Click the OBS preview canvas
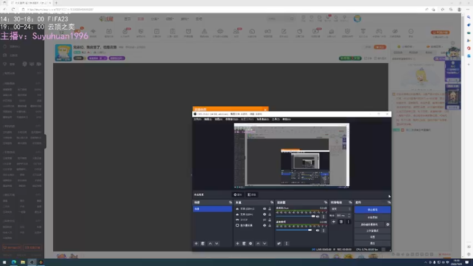 pyautogui.click(x=291, y=155)
